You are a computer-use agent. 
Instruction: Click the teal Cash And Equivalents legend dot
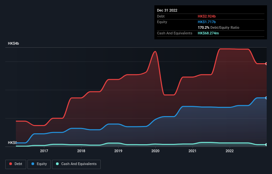coord(57,164)
